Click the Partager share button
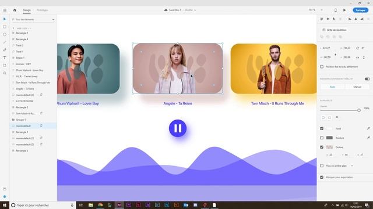 pyautogui.click(x=360, y=10)
